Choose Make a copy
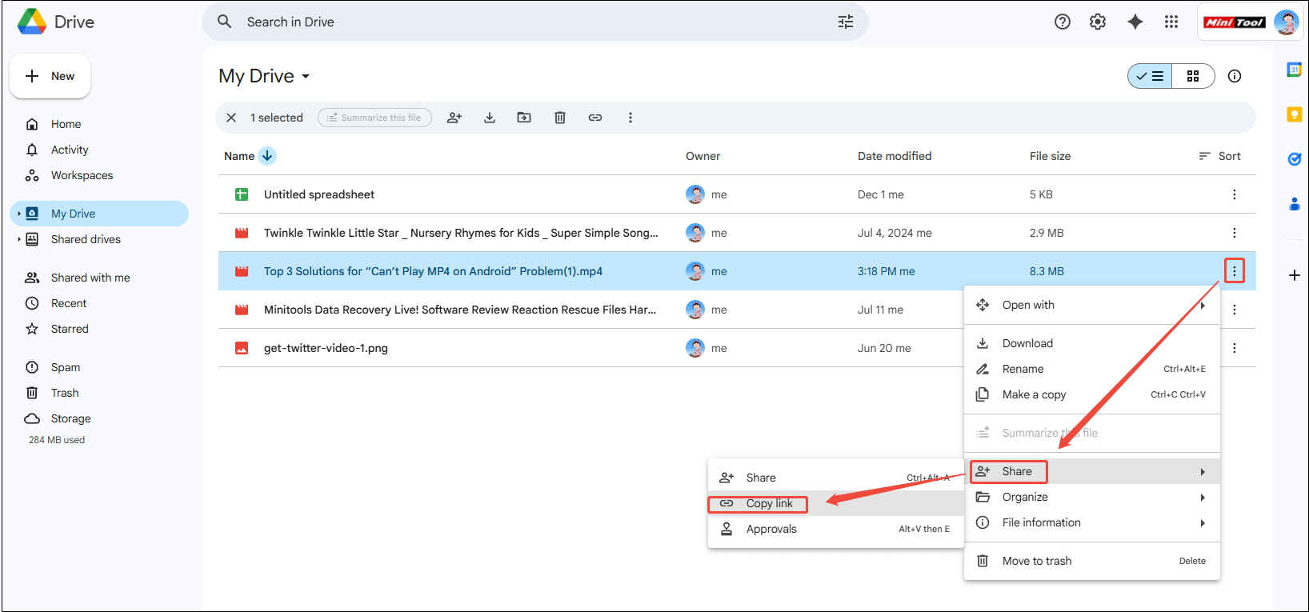The width and height of the screenshot is (1309, 612). (1092, 394)
